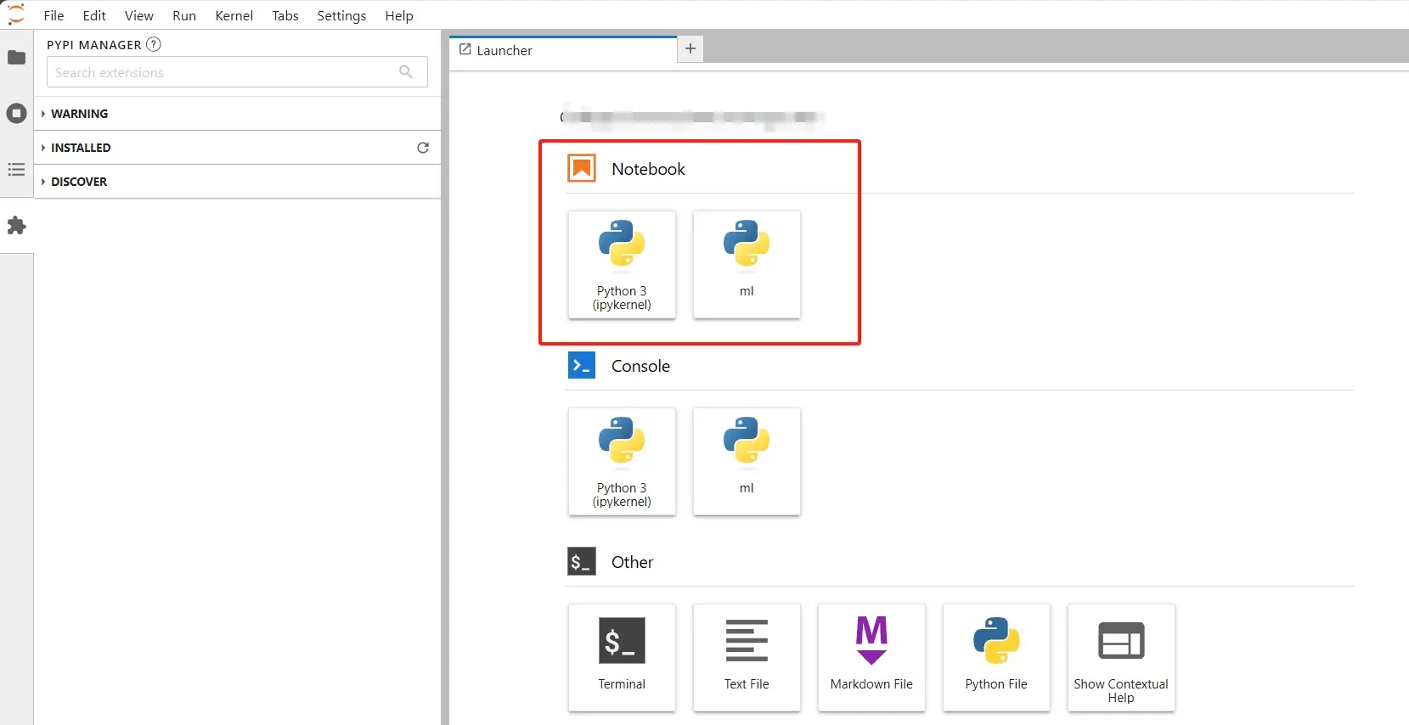The image size is (1409, 725).
Task: Show the Table of Contents panel
Action: tap(16, 170)
